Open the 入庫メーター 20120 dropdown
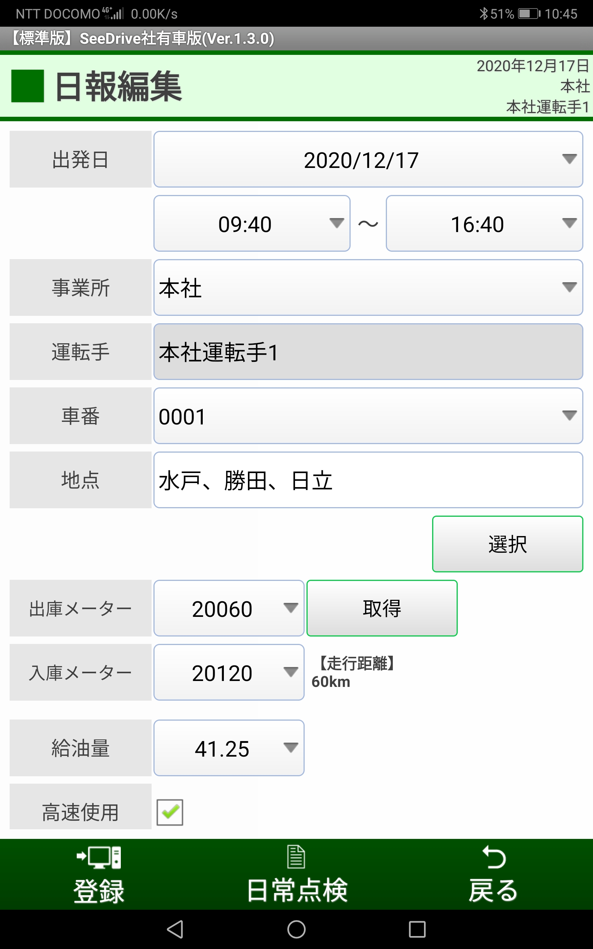Viewport: 593px width, 949px height. click(229, 672)
